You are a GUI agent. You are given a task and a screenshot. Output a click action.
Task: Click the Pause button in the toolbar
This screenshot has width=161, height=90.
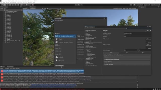78,5
